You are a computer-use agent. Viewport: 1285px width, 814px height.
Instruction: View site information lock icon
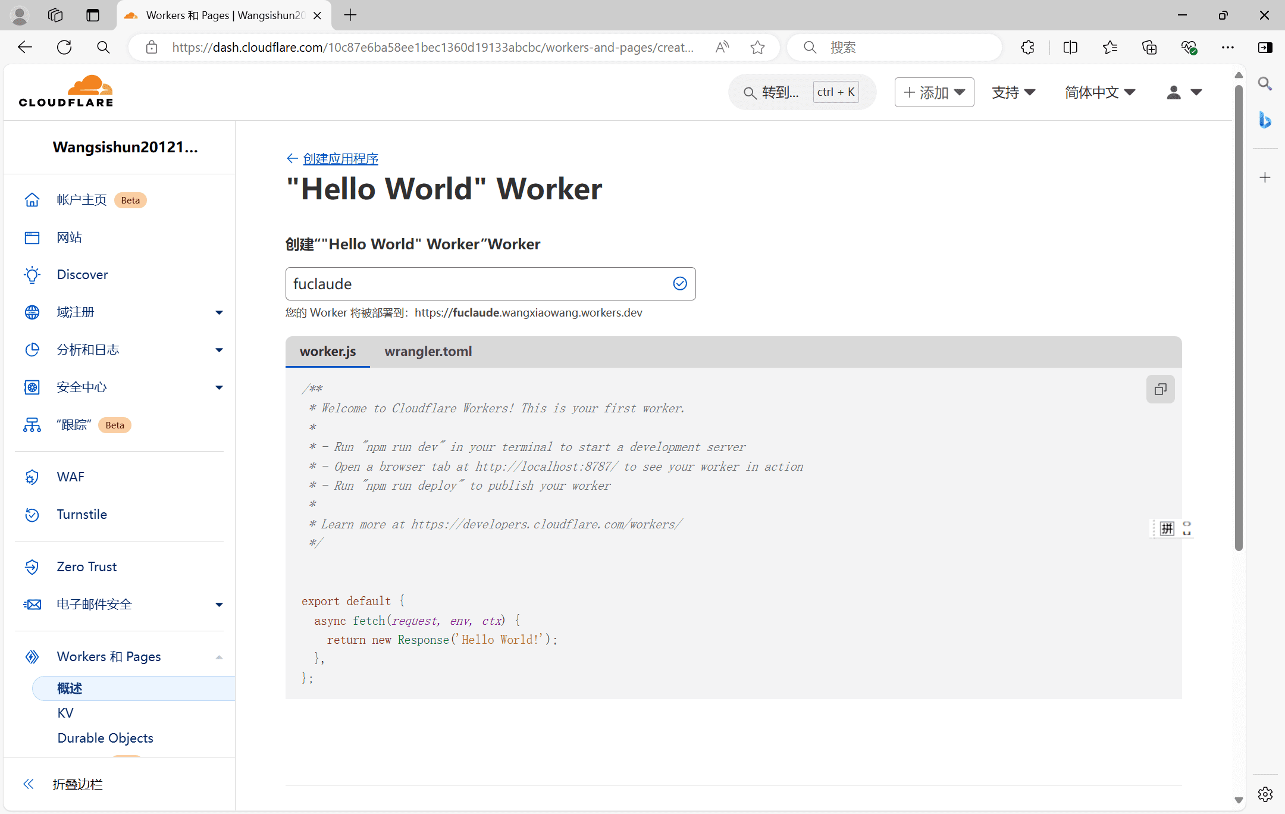[x=152, y=48]
